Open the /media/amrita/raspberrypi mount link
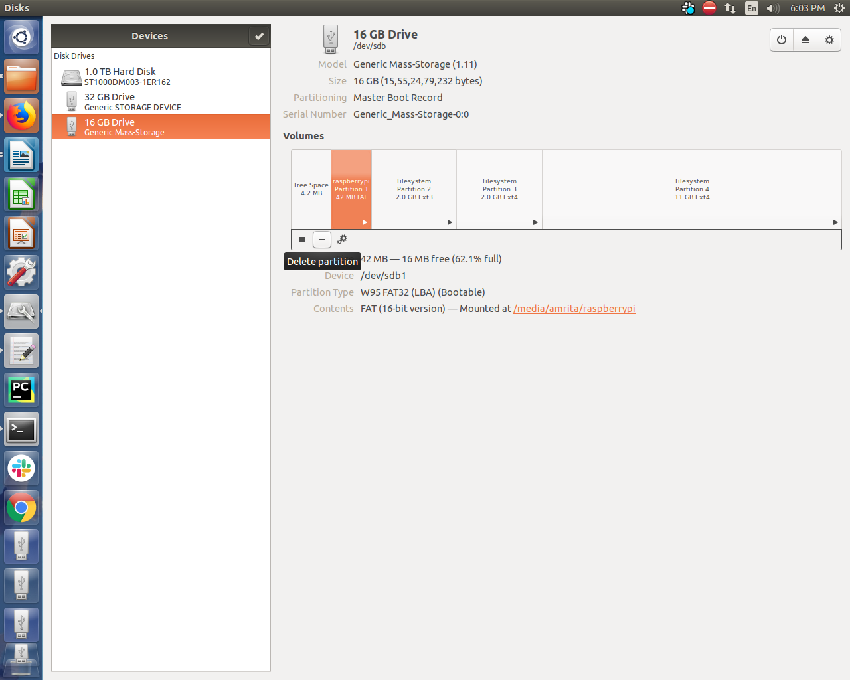 [x=574, y=309]
